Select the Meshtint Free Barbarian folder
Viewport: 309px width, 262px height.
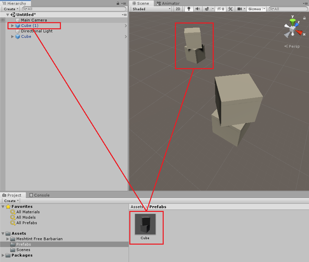pyautogui.click(x=39, y=239)
